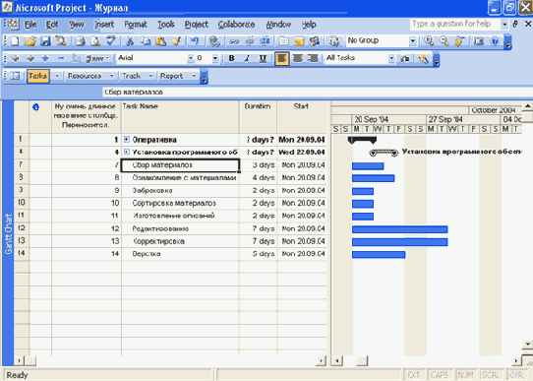Click the Task Notes yellow icon
Viewport: 533px width, 381px height.
tap(299, 41)
